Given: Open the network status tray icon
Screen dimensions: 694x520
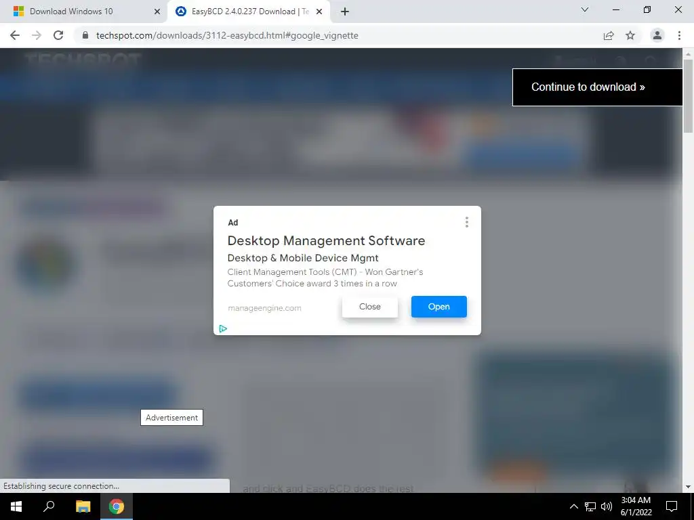Looking at the screenshot, I should coord(590,506).
